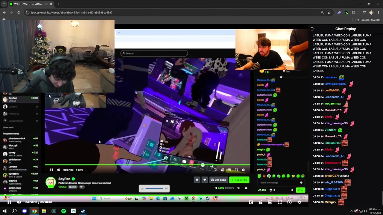Open wouzenmx user in chat replay
Screen dimensions: 383x215
pos(332,104)
